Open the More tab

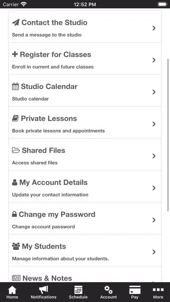tap(158, 292)
